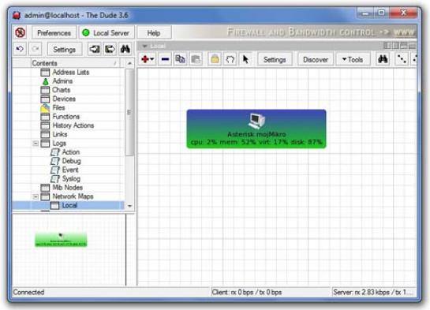Click the undo arrow icon
Image resolution: width=430 pixels, height=310 pixels.
click(20, 49)
